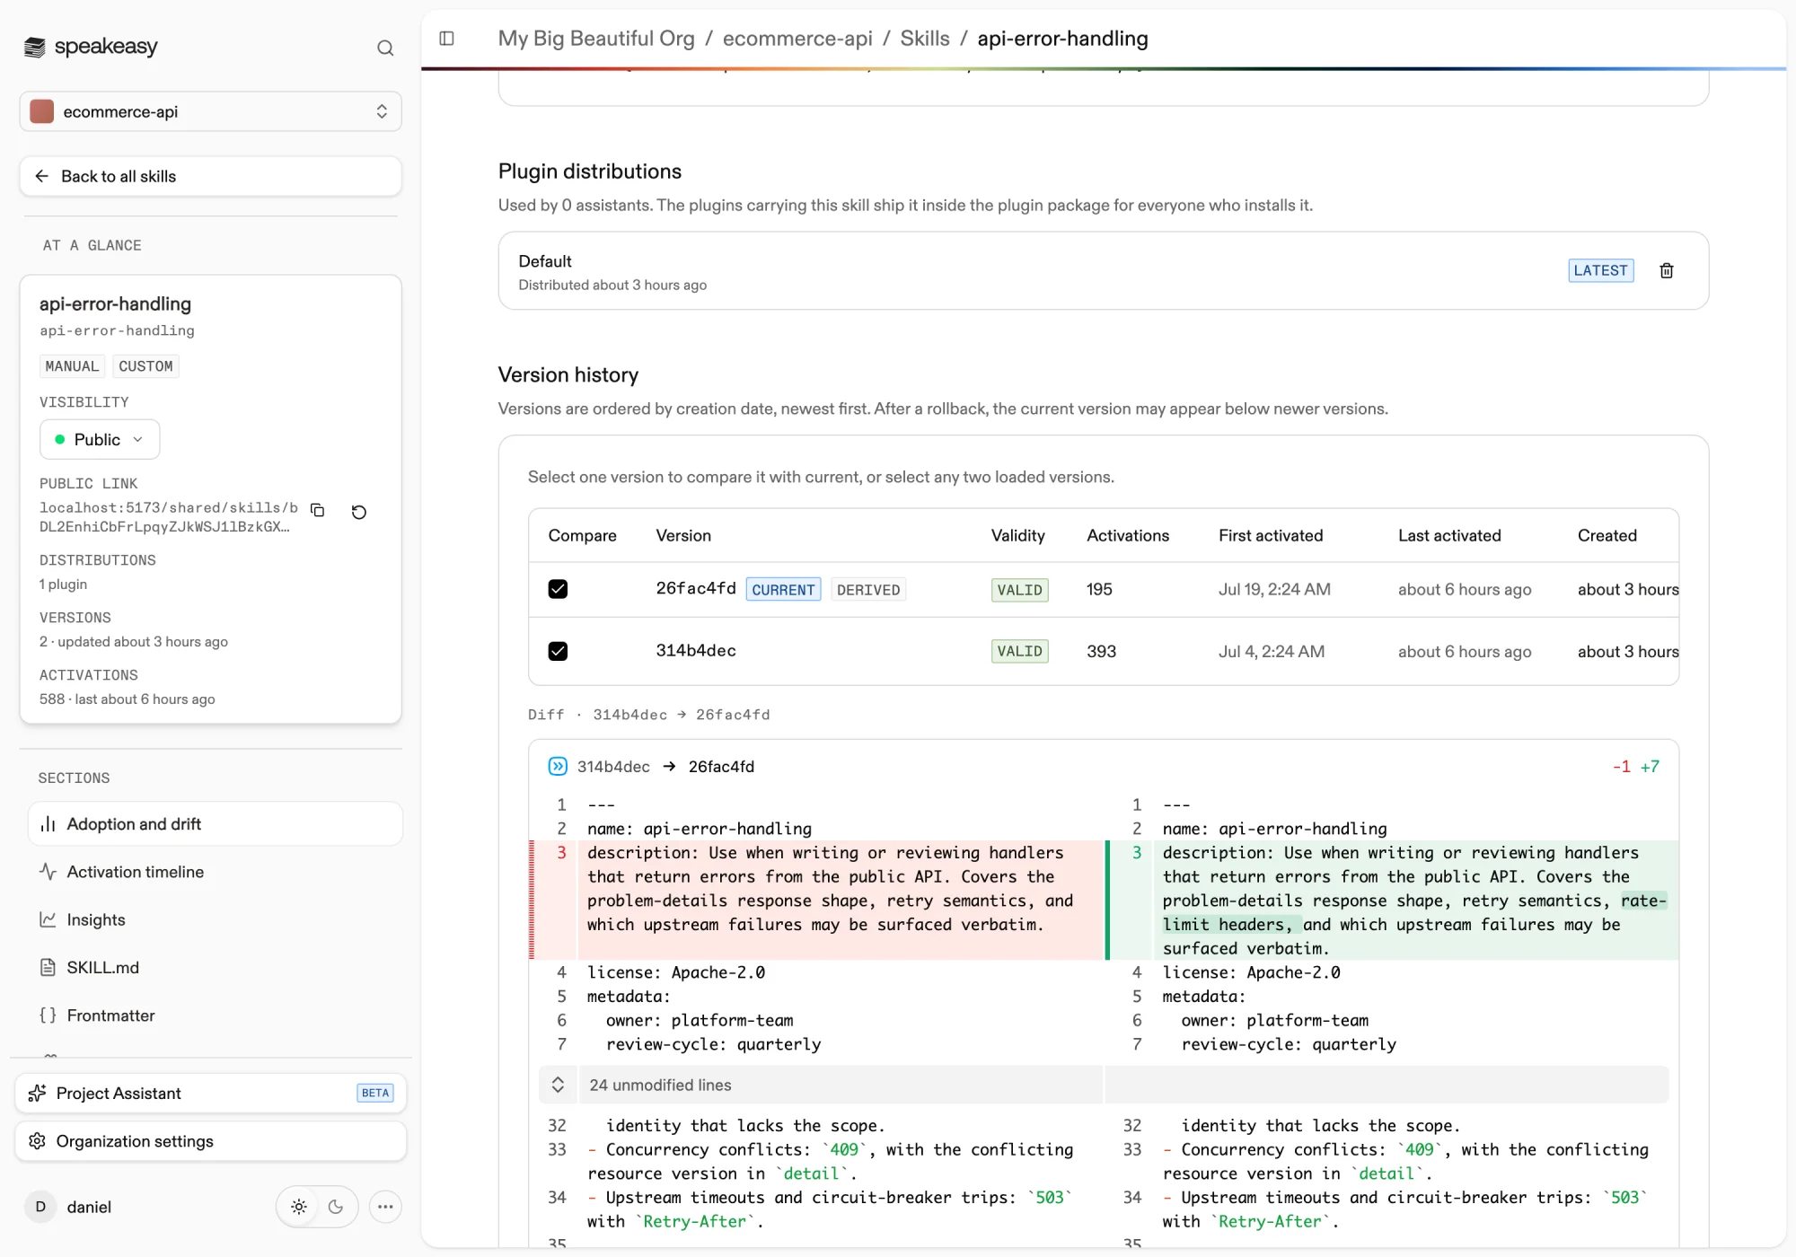Image resolution: width=1796 pixels, height=1257 pixels.
Task: Uncheck compare for version 26fac4fd
Action: [558, 589]
